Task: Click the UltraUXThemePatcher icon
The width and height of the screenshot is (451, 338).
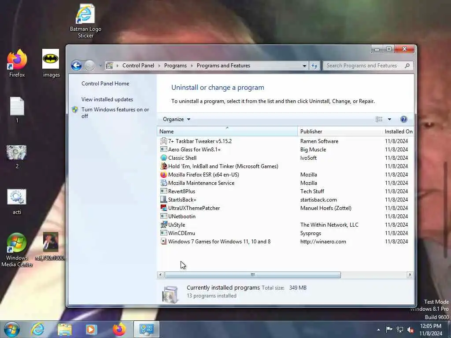Action: (x=164, y=208)
